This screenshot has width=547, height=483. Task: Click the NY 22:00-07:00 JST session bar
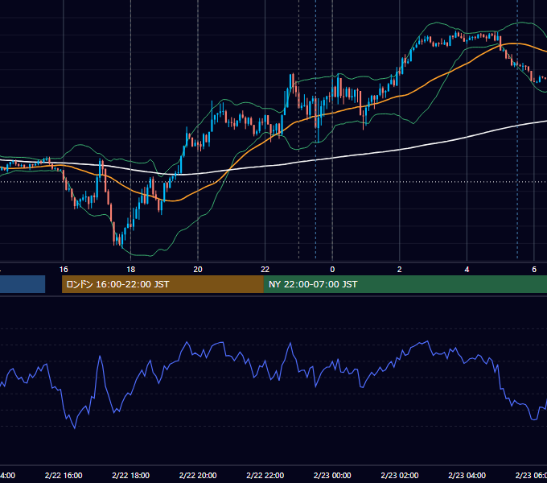[x=405, y=284]
